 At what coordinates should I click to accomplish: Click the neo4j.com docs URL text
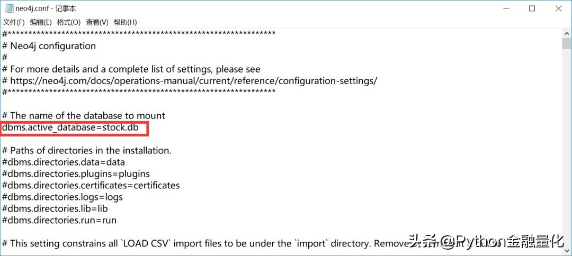coord(193,80)
